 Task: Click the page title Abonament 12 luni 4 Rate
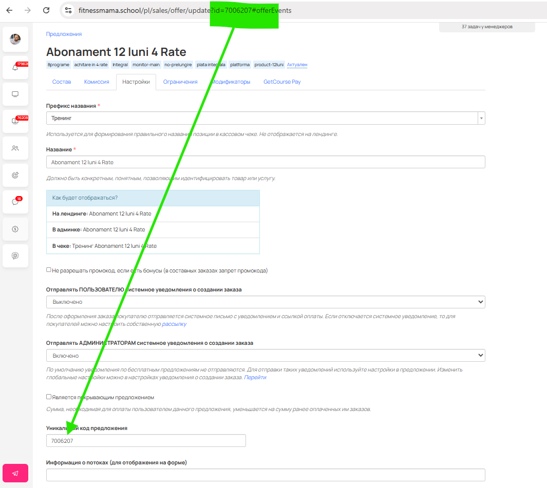[116, 52]
